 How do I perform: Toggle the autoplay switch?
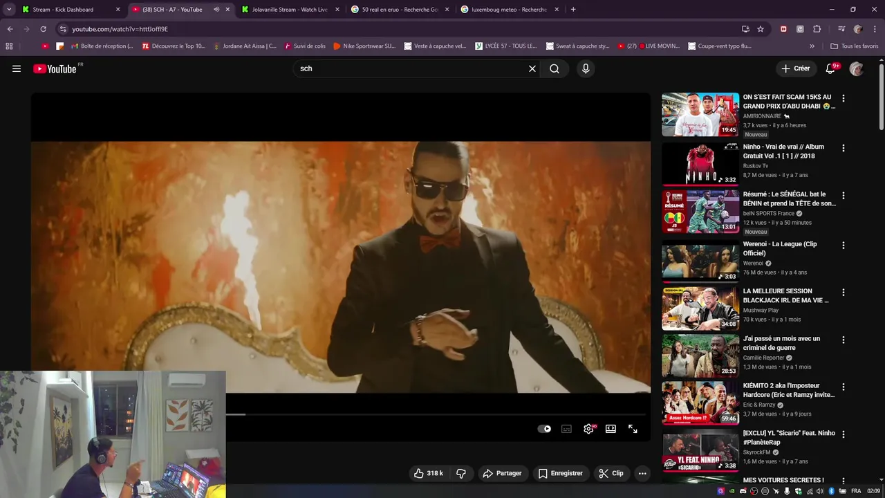point(544,429)
